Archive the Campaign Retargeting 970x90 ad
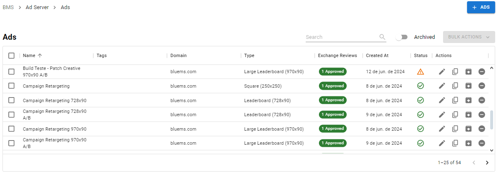This screenshot has width=496, height=172. [468, 129]
